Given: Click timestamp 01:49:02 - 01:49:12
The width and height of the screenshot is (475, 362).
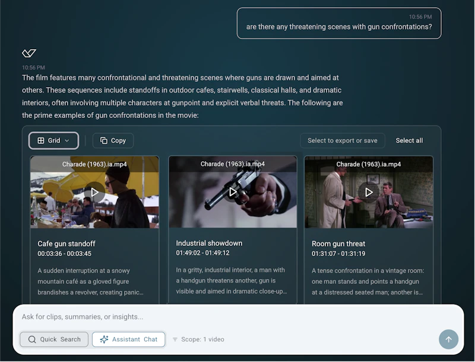Looking at the screenshot, I should pos(202,253).
